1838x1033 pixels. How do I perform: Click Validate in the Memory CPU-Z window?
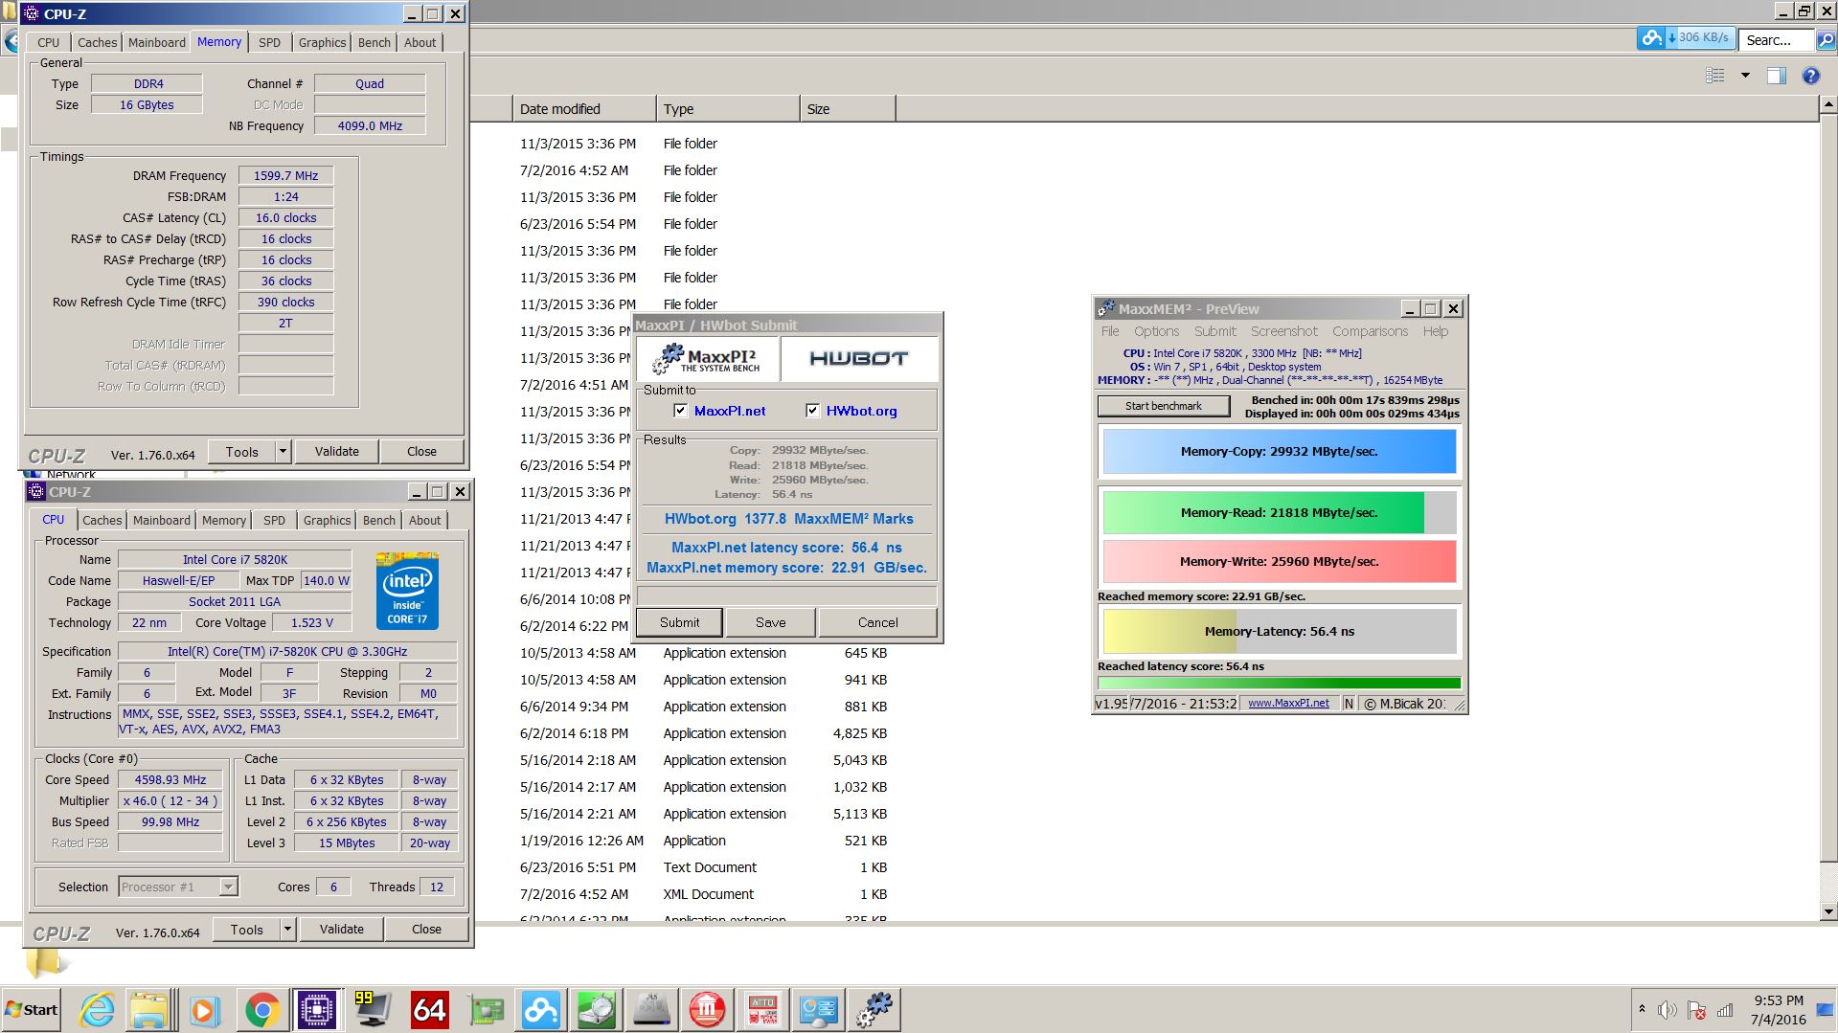[x=336, y=452]
